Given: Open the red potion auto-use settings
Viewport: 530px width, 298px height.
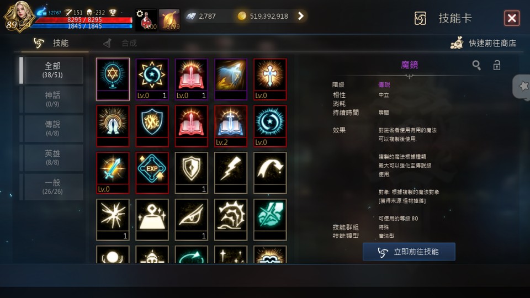Looking at the screenshot, I should pyautogui.click(x=146, y=20).
